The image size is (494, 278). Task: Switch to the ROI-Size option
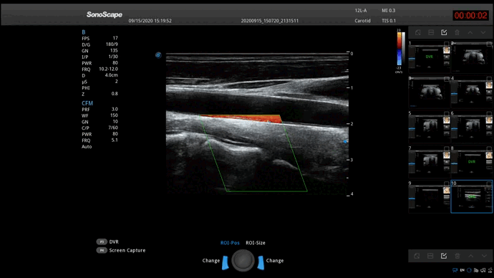pyautogui.click(x=256, y=243)
